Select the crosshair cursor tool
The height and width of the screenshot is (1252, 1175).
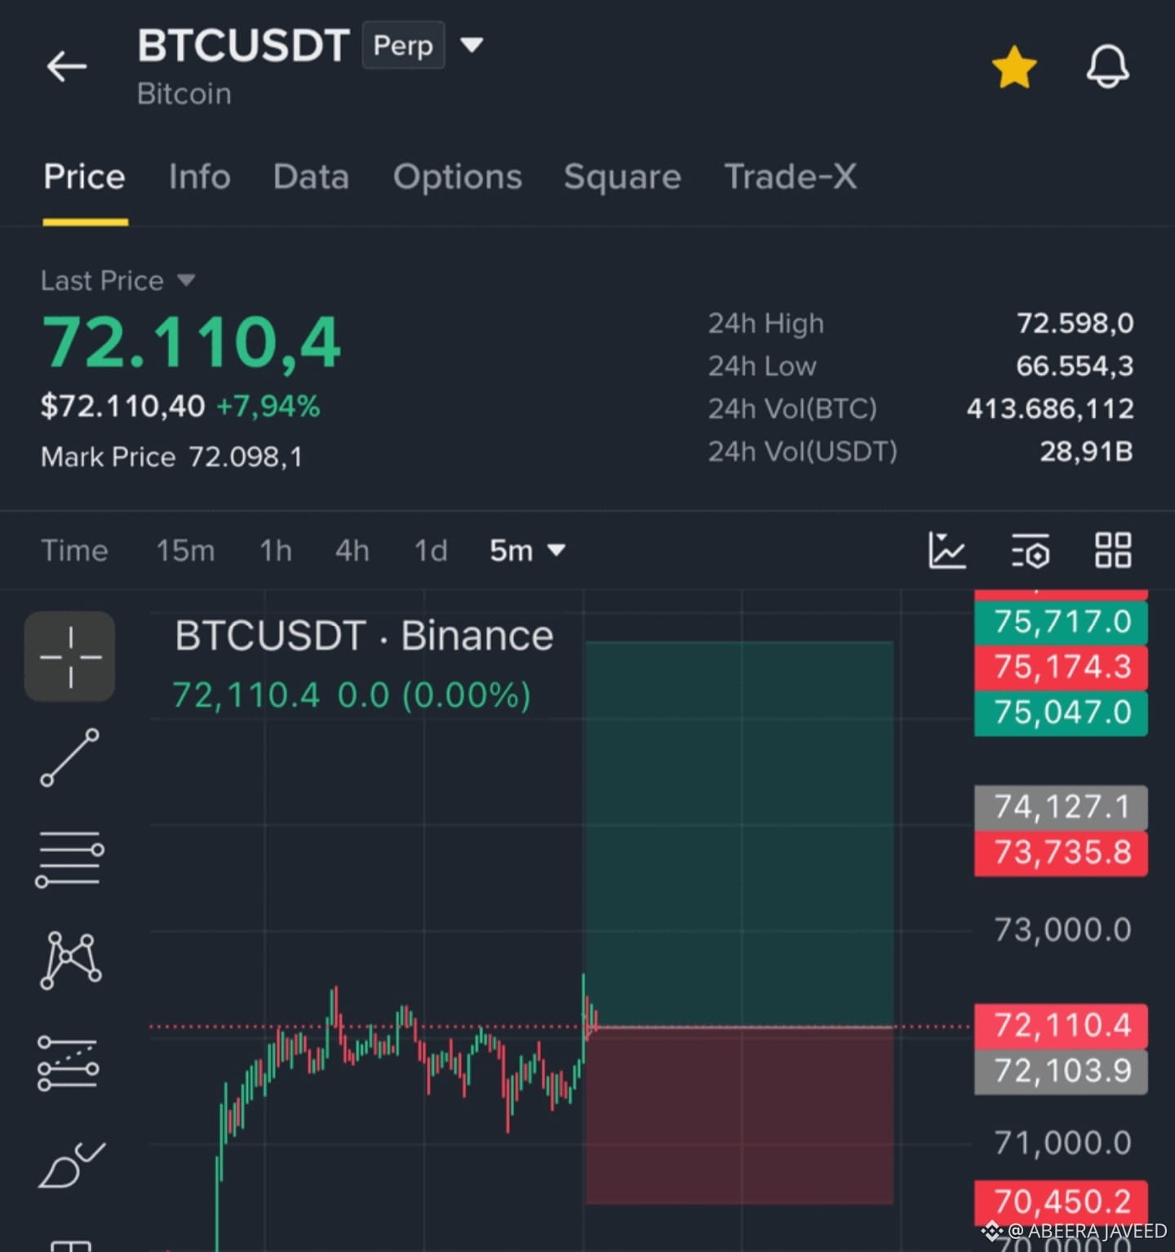[70, 656]
